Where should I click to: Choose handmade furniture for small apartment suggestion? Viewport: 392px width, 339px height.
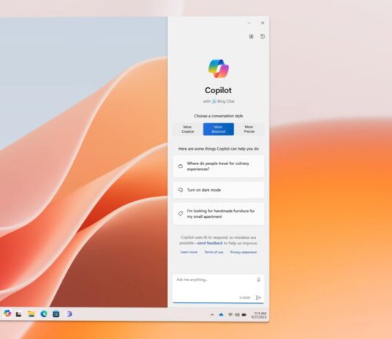[219, 214]
